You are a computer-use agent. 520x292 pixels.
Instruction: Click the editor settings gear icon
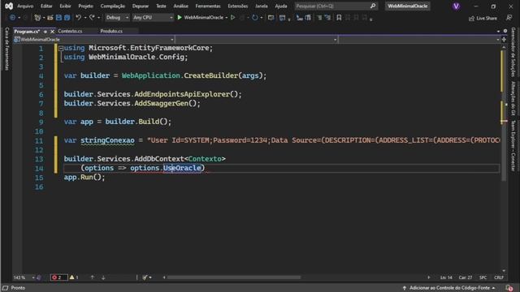click(x=505, y=31)
